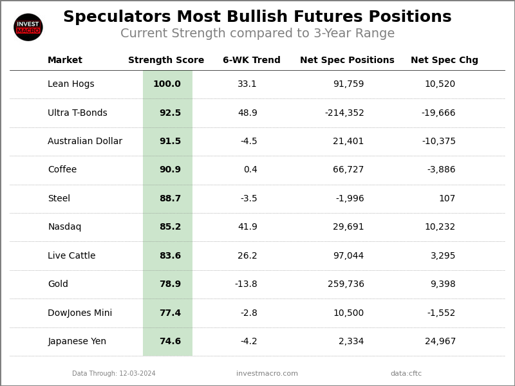Click the Ultra T-Bonds market name

pos(77,113)
